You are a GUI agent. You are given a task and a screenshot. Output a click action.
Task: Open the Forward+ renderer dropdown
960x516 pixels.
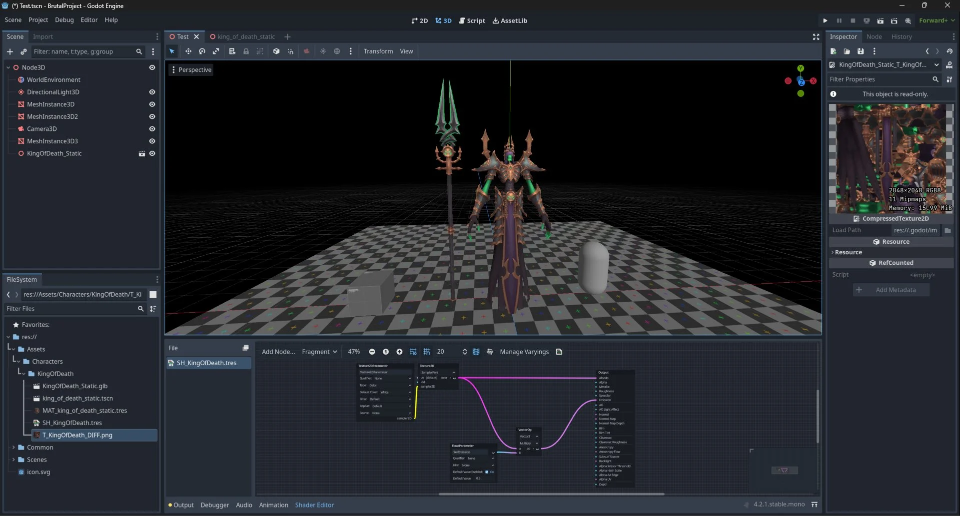coord(937,20)
